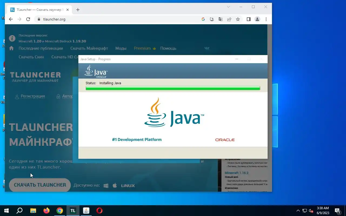This screenshot has height=216, width=346.
Task: Click the '#1 Development Platform' text
Action: tap(137, 140)
